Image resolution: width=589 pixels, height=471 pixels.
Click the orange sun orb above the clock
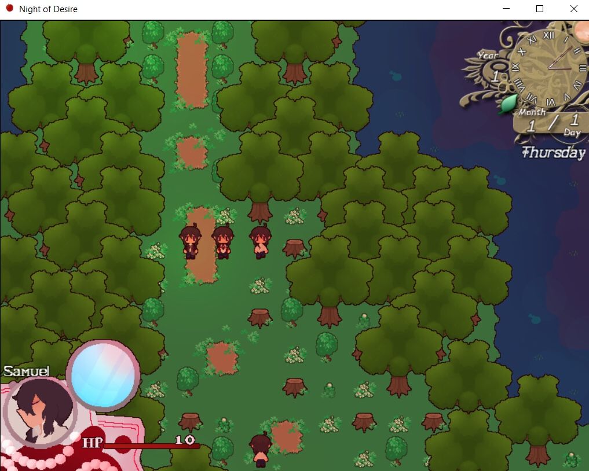point(580,30)
